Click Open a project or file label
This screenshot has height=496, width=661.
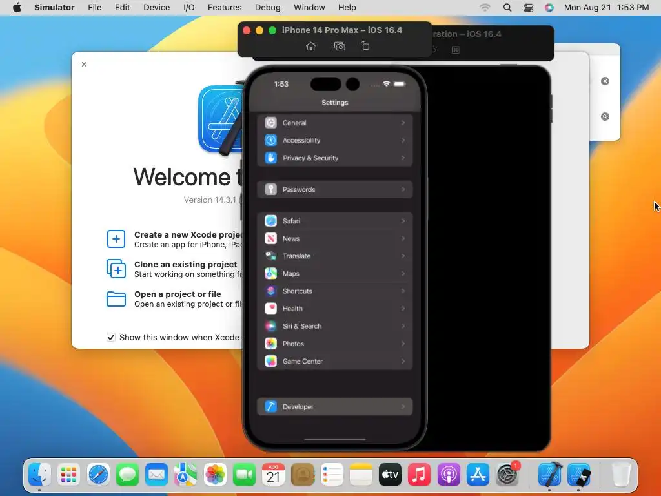tap(178, 294)
